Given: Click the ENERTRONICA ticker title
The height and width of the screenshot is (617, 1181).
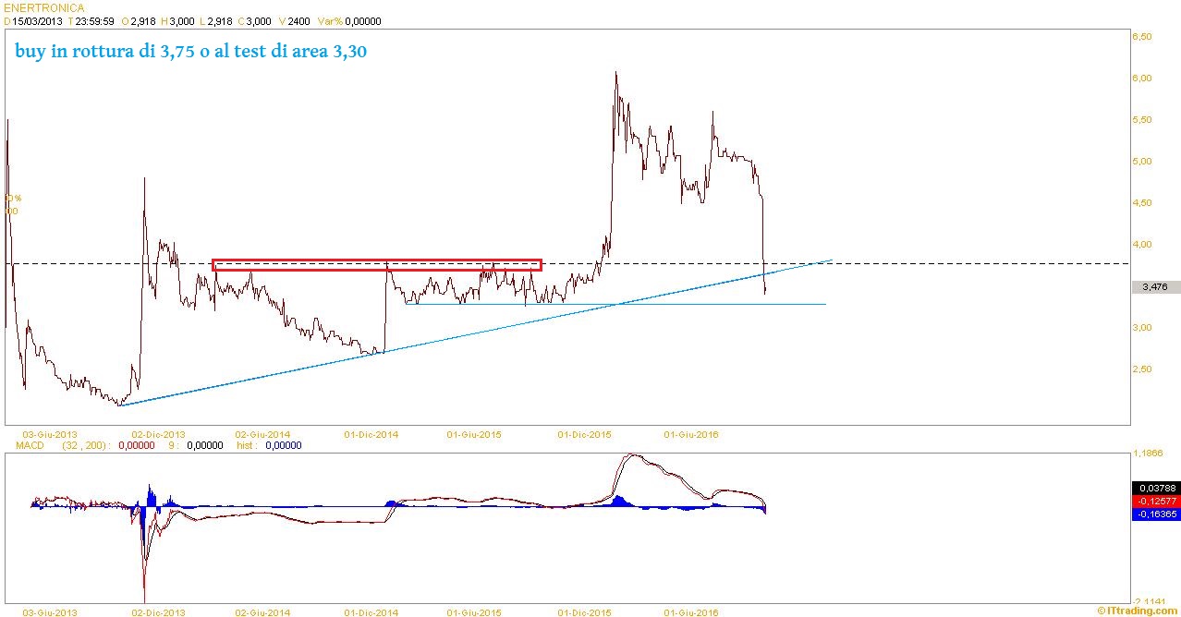Looking at the screenshot, I should (44, 8).
